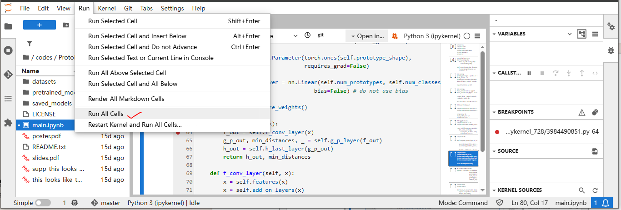Click Python 3 (ipykernel) kernel name button
Screen dimensions: 621x210
[432, 36]
